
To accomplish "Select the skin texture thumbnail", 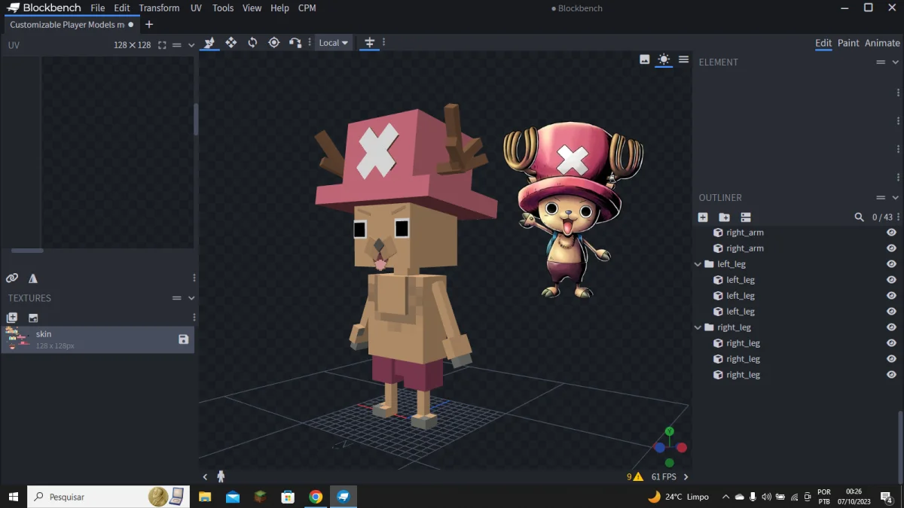I will 17,339.
